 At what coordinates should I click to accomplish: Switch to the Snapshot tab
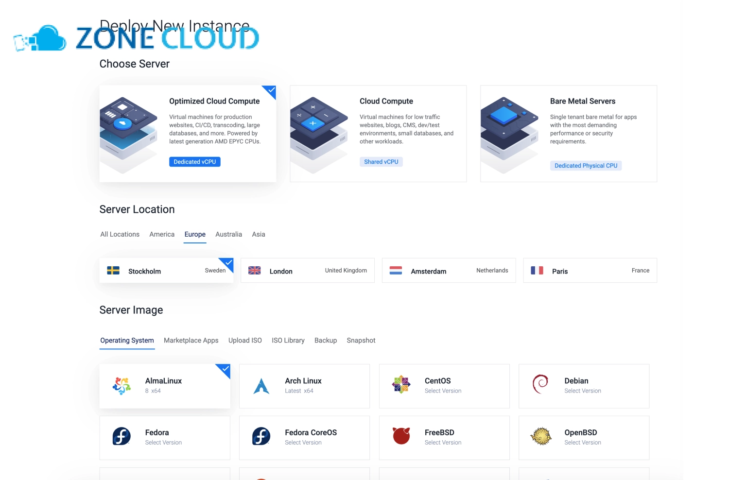[361, 341]
